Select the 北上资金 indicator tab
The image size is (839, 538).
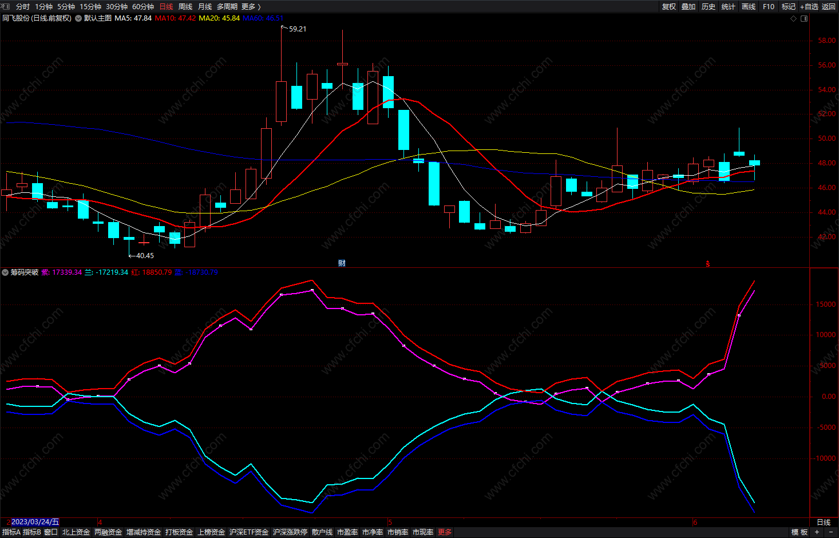(x=76, y=532)
